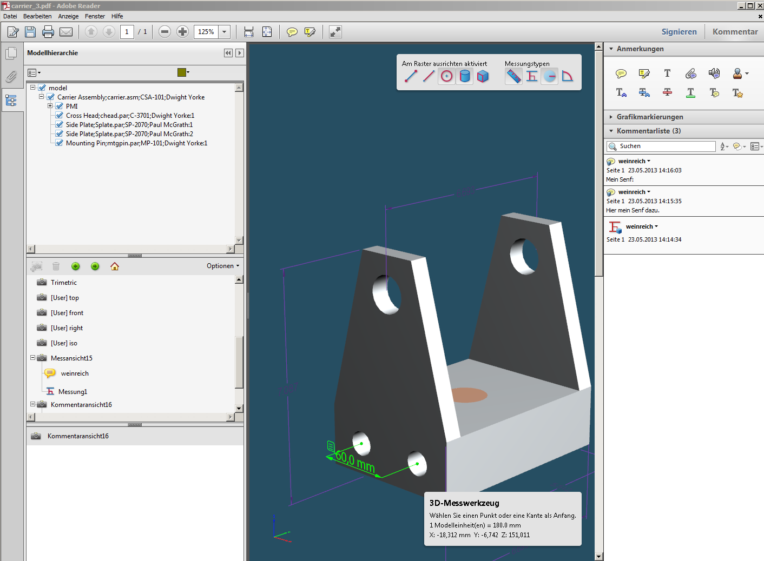764x561 pixels.
Task: Select the point-to-point ruler measurement type
Action: point(513,76)
